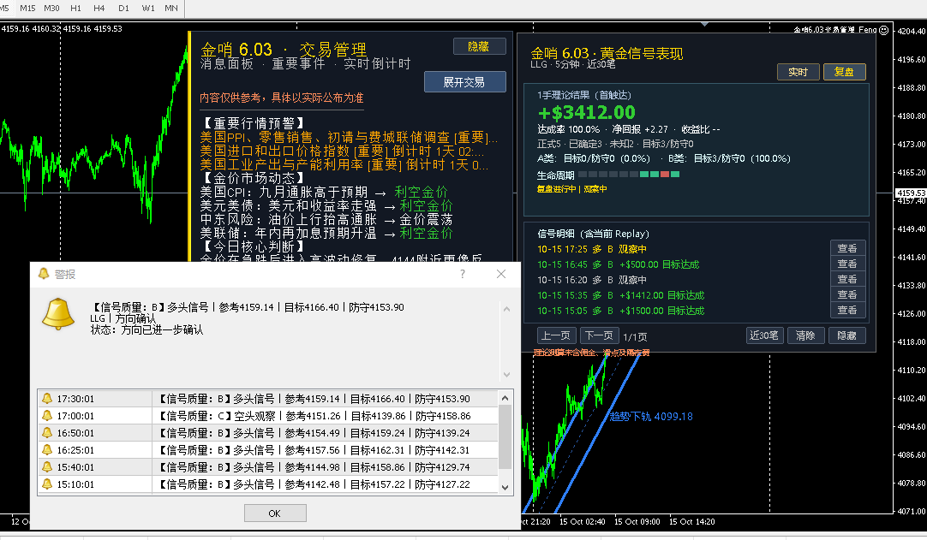Click 美国工业产出与产能利用率 event line
The image size is (927, 540).
click(x=344, y=165)
